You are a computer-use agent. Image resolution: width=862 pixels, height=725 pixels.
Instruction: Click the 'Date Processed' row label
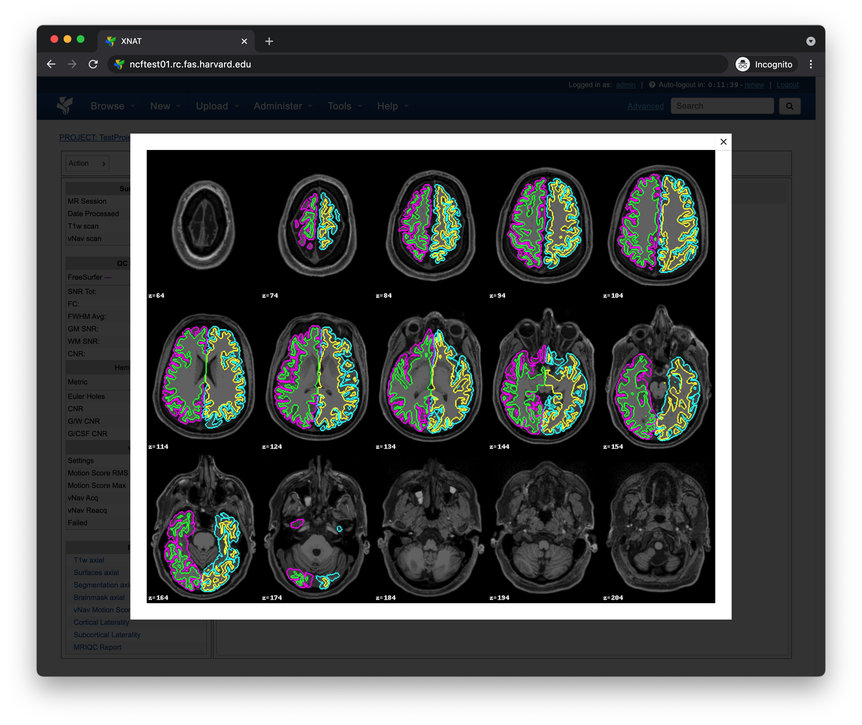pyautogui.click(x=93, y=213)
